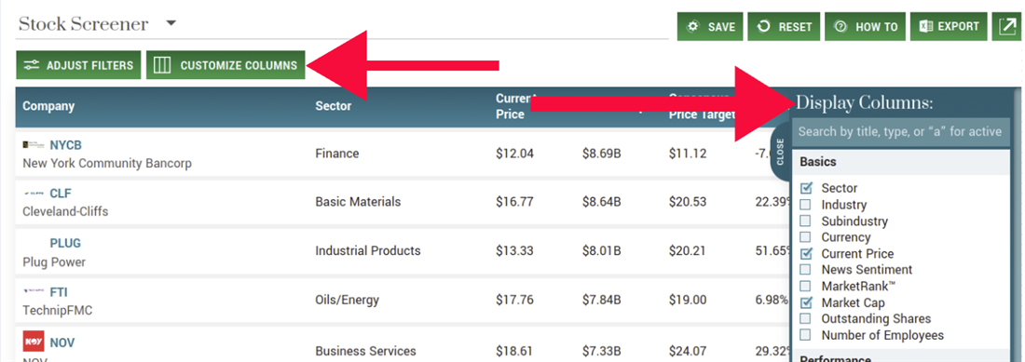
Task: Select the Plug Power company name
Action: (x=54, y=262)
